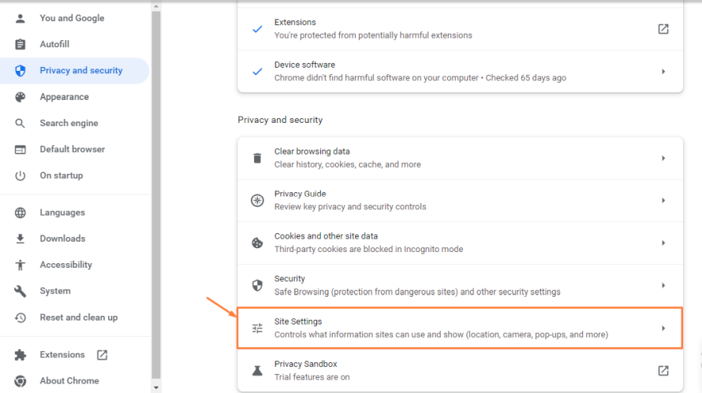Click the Autofill clipboard icon
Image resolution: width=702 pixels, height=393 pixels.
pos(21,45)
